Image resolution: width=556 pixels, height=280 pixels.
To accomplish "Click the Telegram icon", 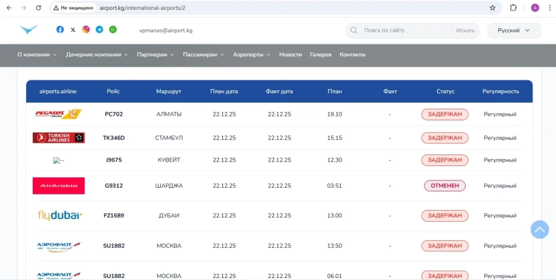I will coord(99,30).
